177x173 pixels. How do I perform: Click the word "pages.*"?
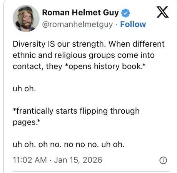(x=27, y=122)
